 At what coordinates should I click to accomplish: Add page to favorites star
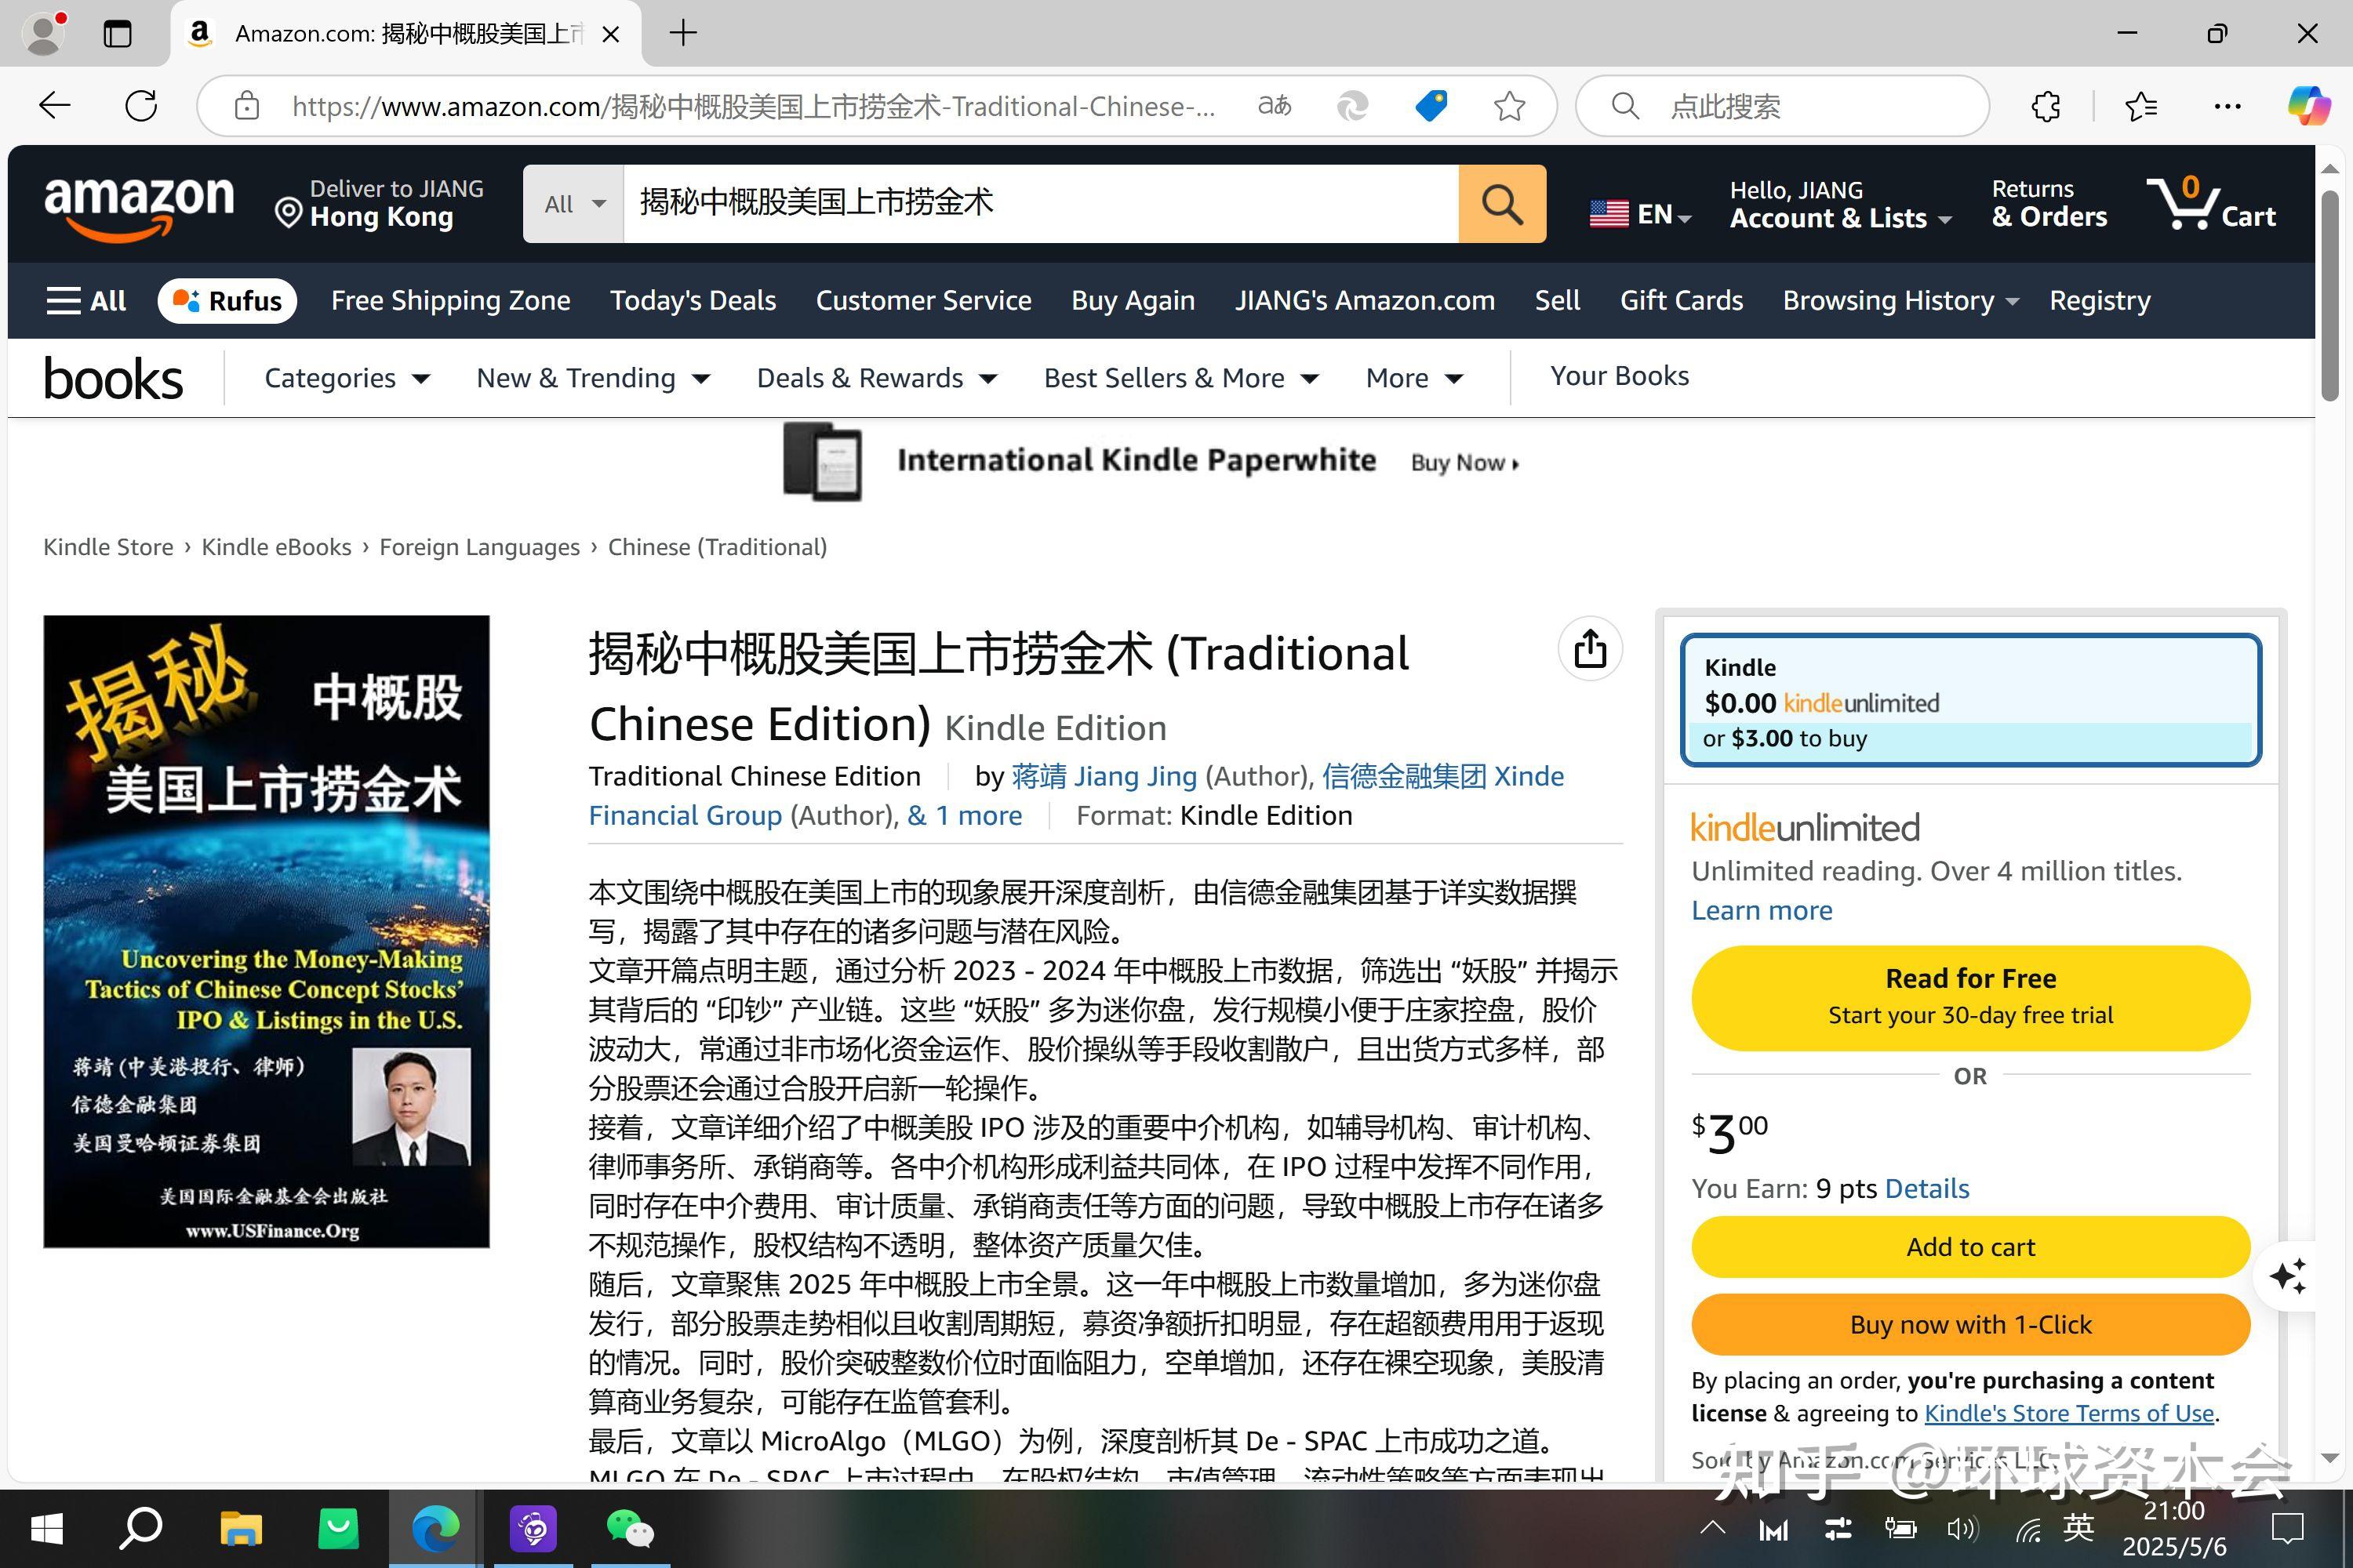click(1508, 106)
